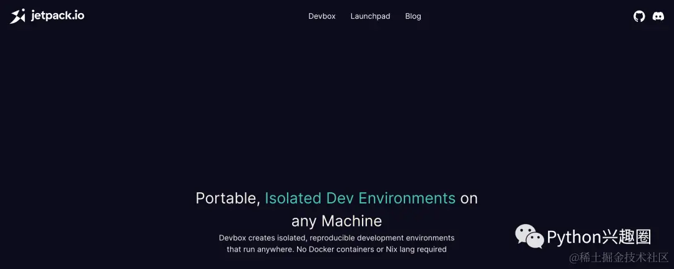Open the Discord icon link

(658, 16)
